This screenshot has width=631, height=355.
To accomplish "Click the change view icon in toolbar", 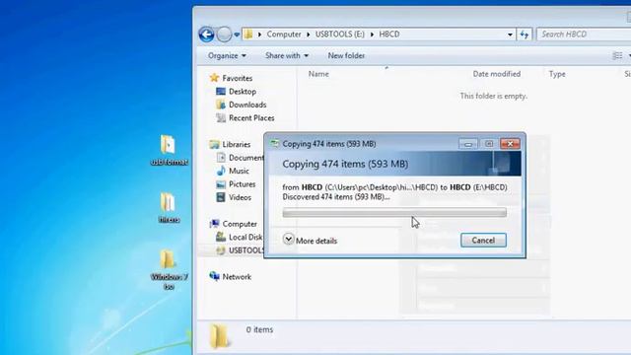I will coord(617,56).
